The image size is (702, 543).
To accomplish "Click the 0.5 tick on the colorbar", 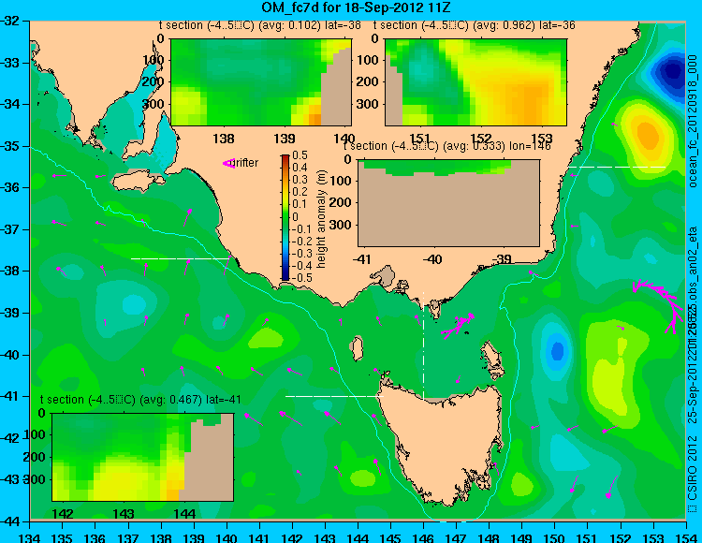I will pyautogui.click(x=300, y=155).
